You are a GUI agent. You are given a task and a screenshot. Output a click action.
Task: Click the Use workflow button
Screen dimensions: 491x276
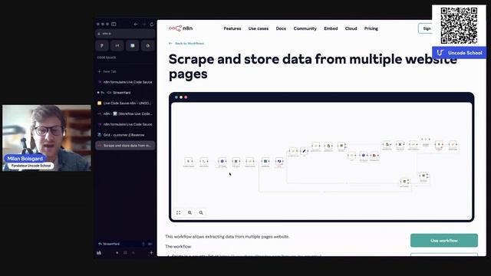444,241
